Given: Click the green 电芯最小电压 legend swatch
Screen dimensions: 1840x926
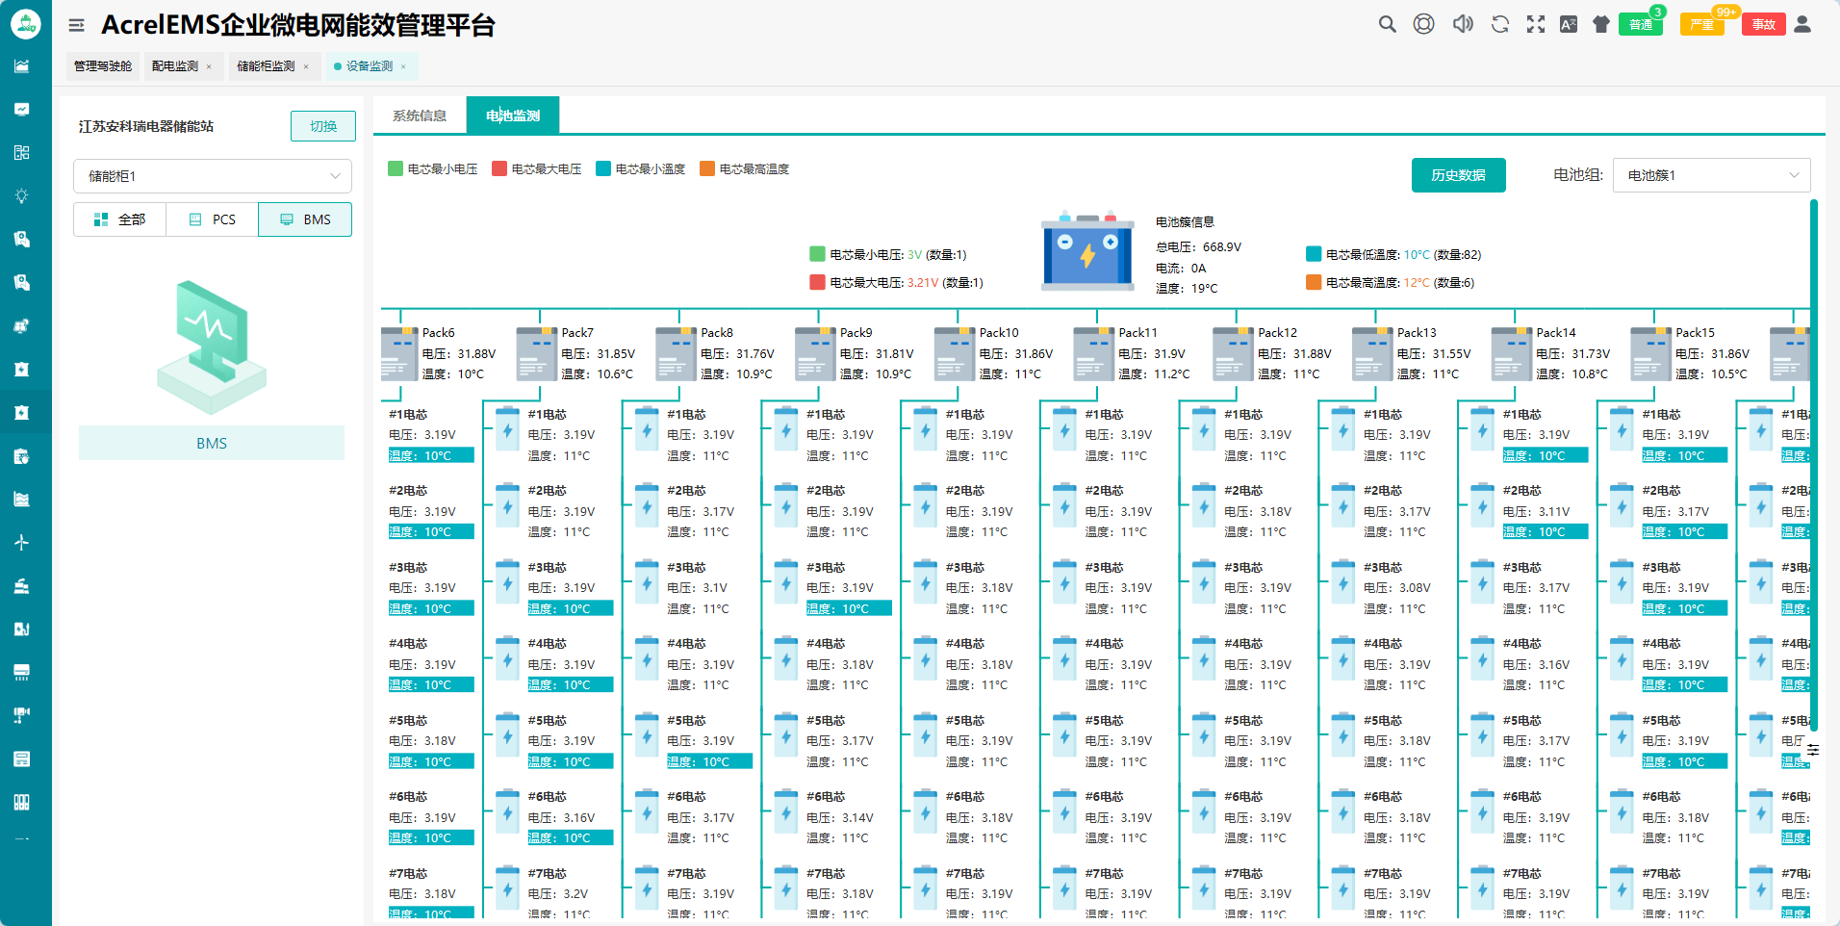Looking at the screenshot, I should coord(395,168).
